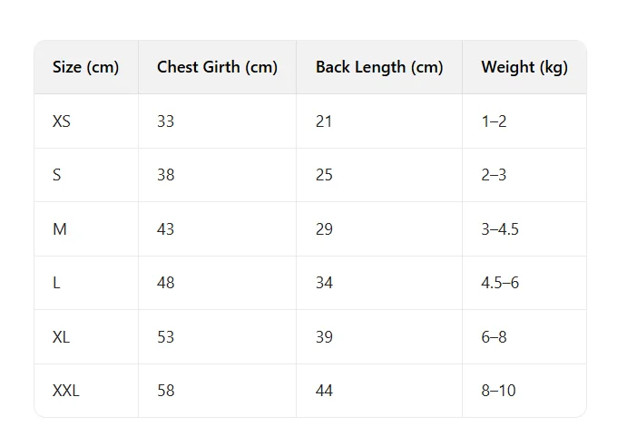Select back length value 39
This screenshot has height=436, width=617.
pos(324,337)
